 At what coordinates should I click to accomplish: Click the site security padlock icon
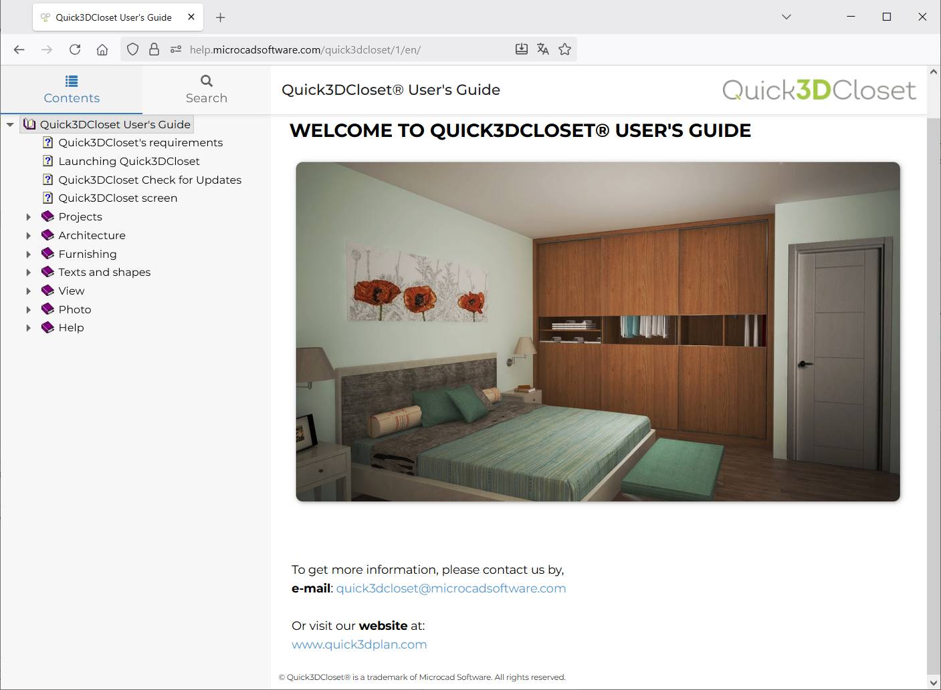154,49
